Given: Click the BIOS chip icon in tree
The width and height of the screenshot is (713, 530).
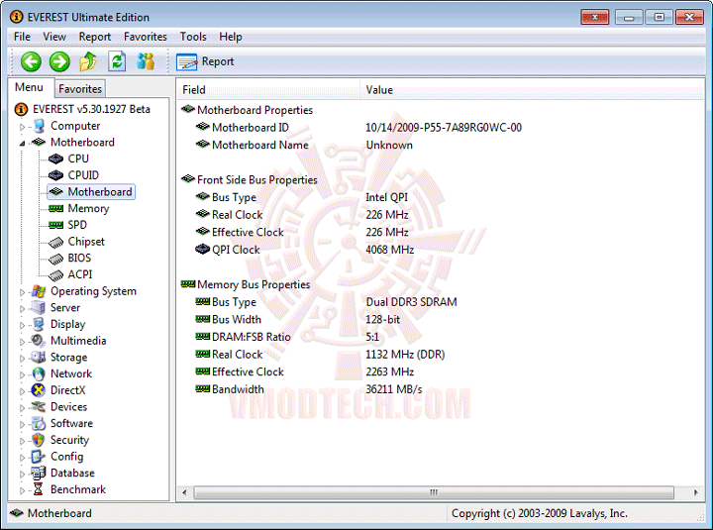Looking at the screenshot, I should [x=55, y=259].
